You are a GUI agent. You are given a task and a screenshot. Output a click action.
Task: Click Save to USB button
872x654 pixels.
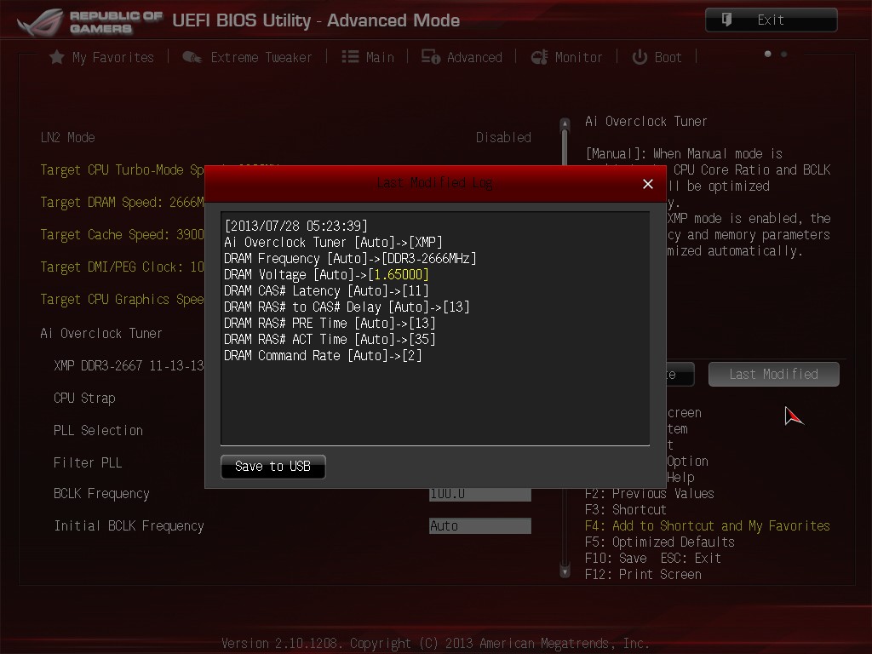[x=273, y=467]
